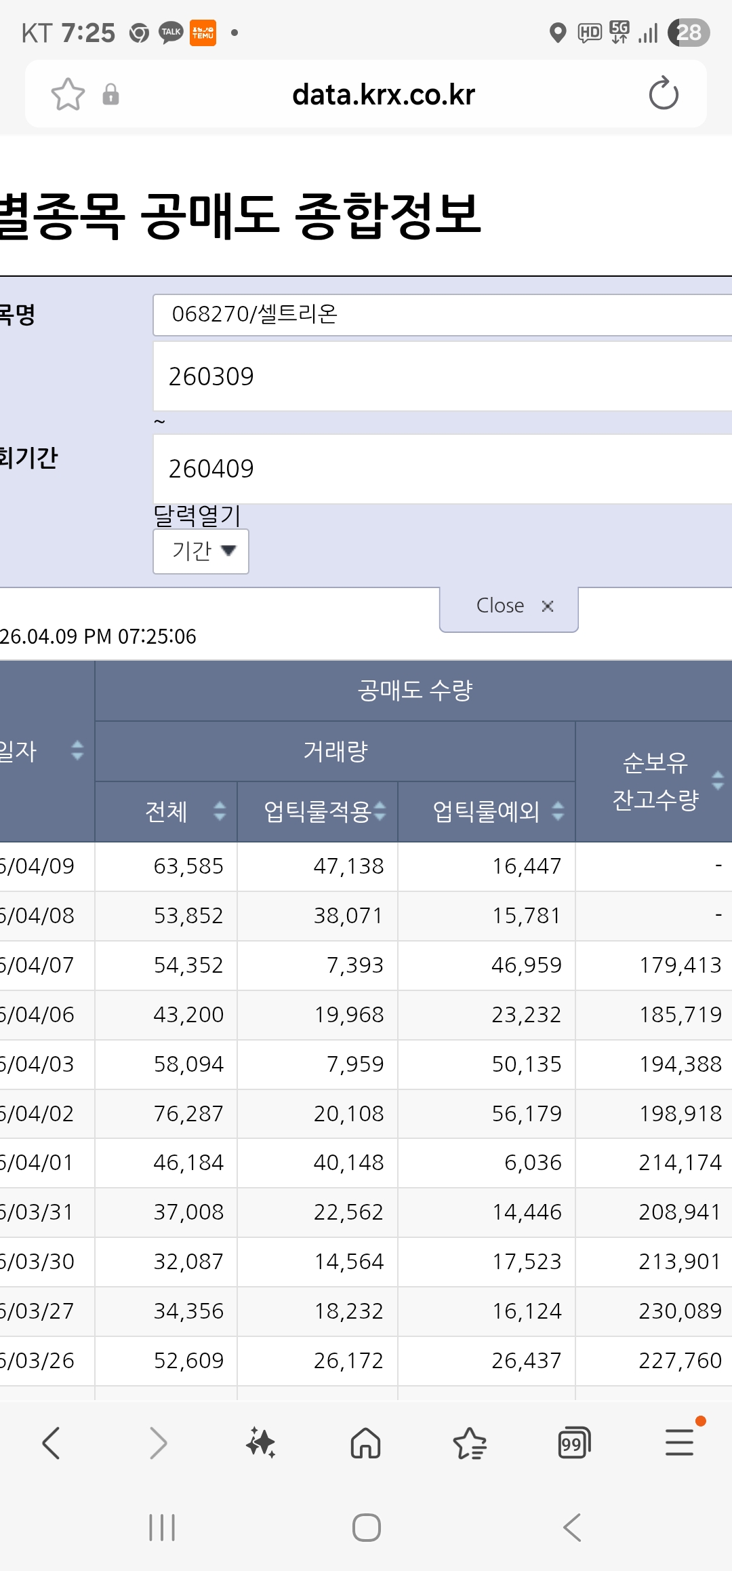
Task: Sort by 업틱룰적용 column arrows
Action: coord(380,811)
